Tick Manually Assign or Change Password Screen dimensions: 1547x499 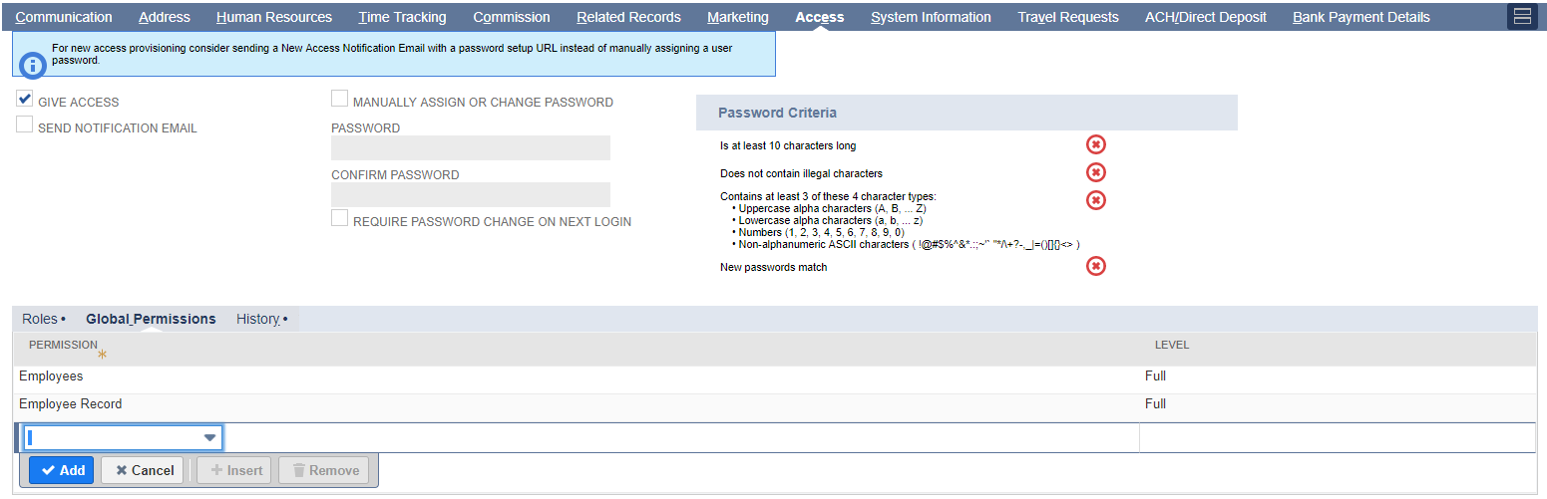(x=340, y=100)
